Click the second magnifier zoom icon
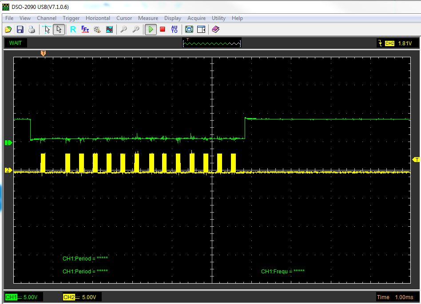421x304 pixels. coord(136,29)
